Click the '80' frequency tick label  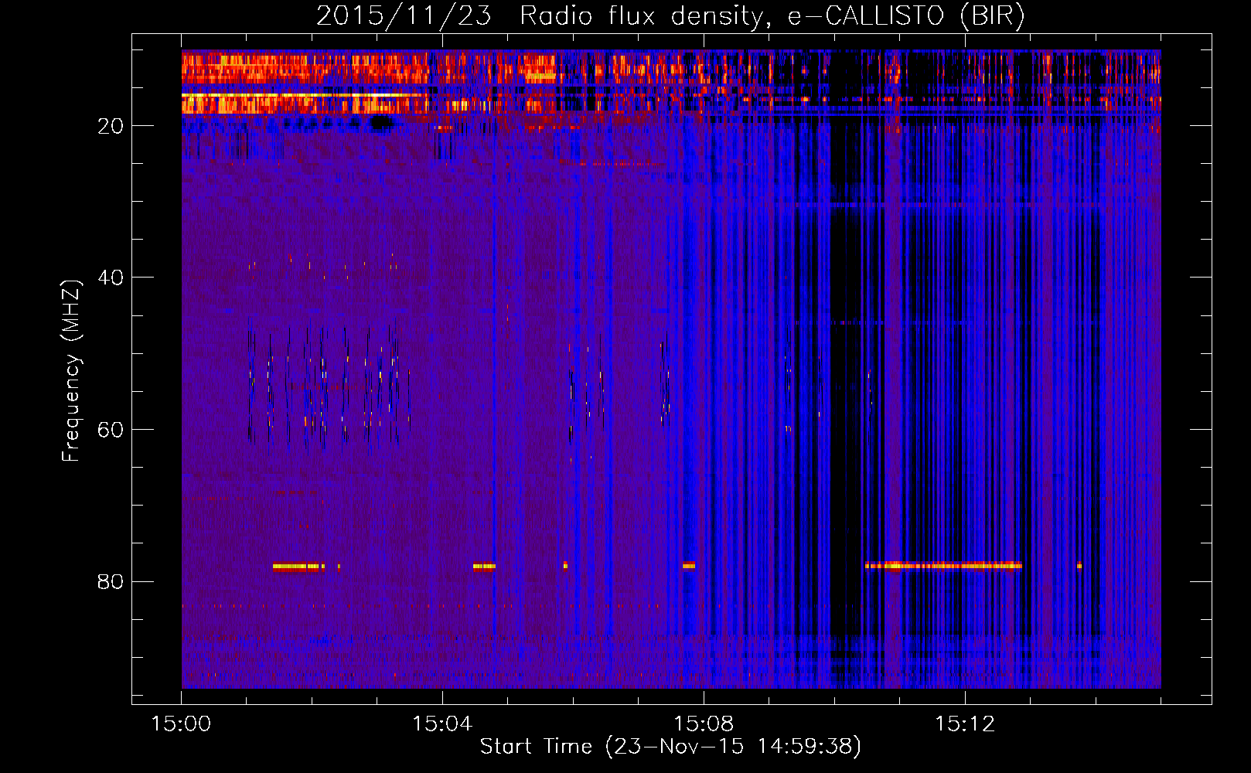(111, 581)
